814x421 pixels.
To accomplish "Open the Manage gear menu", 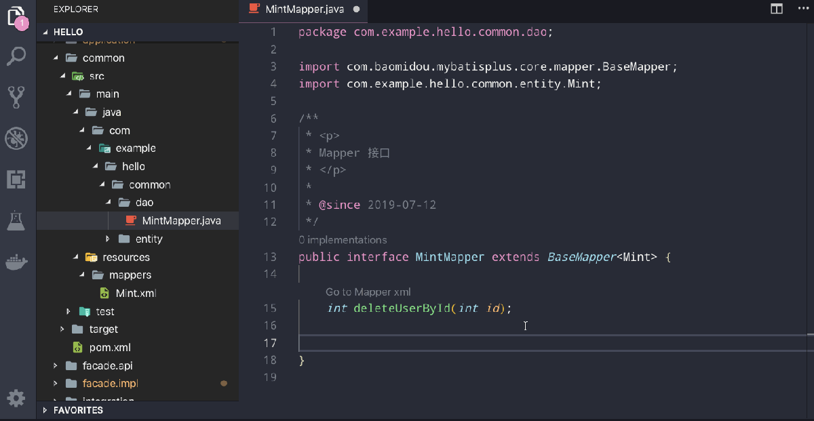I will point(17,398).
